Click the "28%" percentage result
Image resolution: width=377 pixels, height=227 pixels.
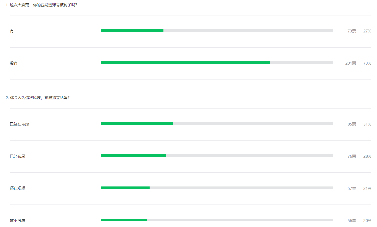pyautogui.click(x=367, y=156)
